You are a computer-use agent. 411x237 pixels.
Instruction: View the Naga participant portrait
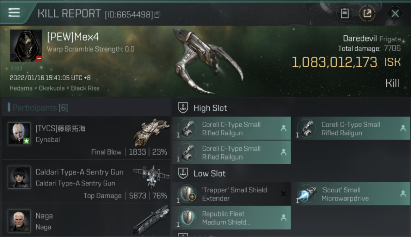19,221
